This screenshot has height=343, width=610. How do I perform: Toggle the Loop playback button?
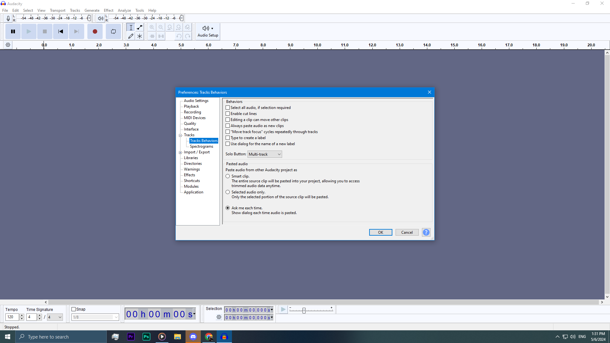(113, 31)
